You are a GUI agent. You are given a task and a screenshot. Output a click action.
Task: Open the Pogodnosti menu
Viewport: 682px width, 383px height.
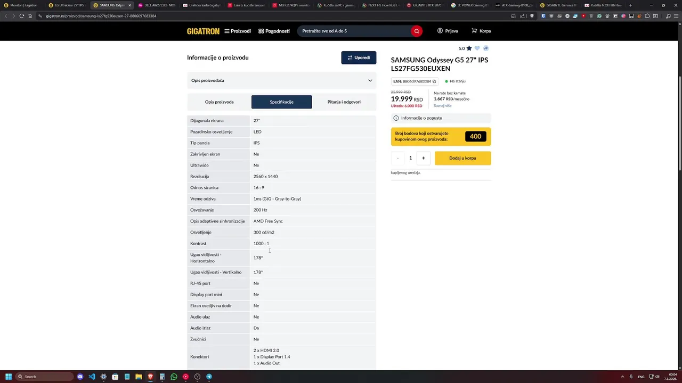point(274,31)
